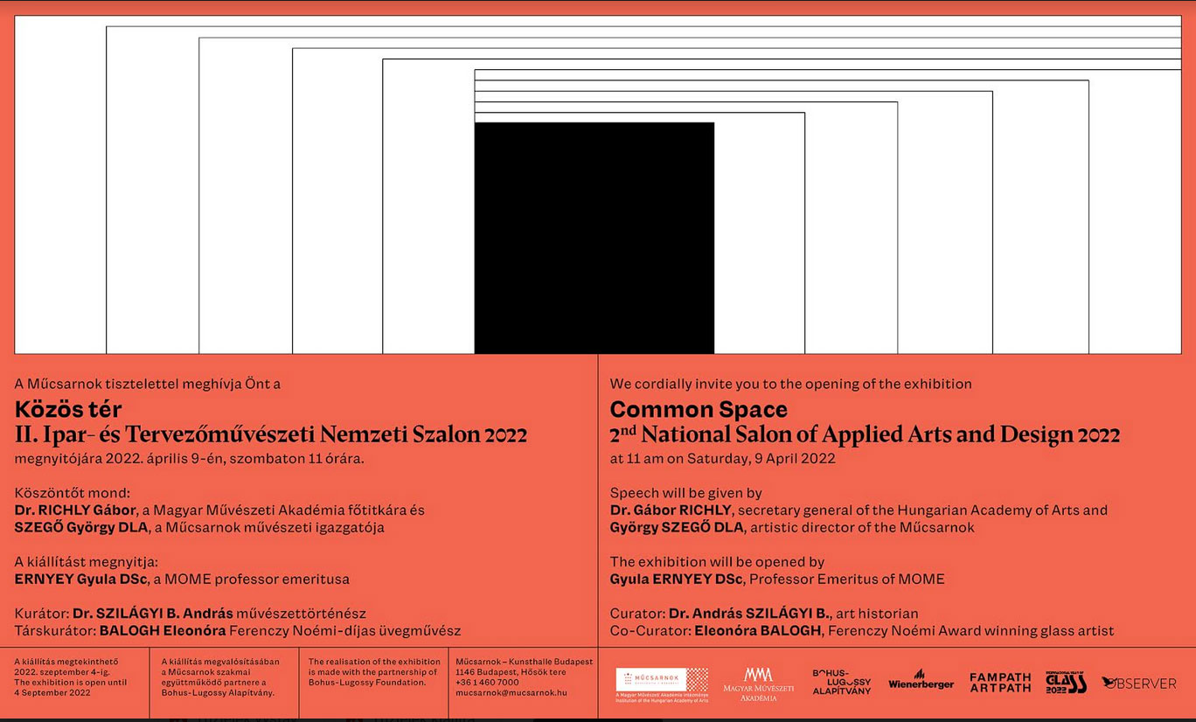Select the name 'SZEGŐ György DLA'

click(81, 527)
